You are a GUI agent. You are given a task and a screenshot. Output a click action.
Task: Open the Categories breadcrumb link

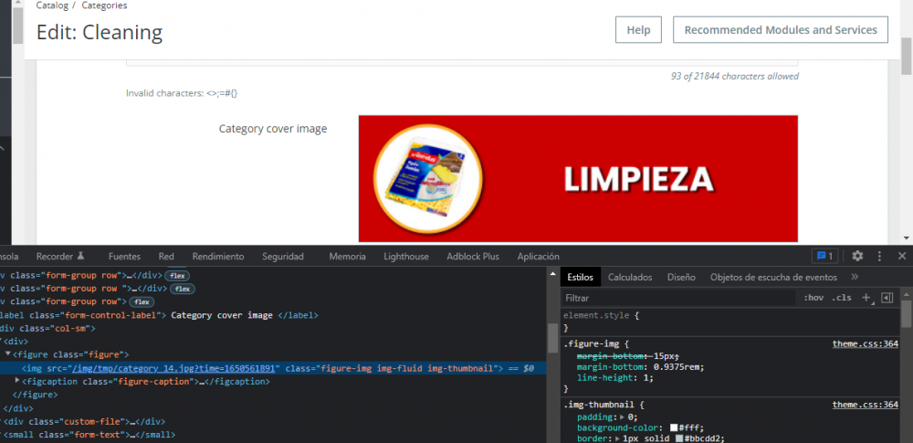pos(104,5)
